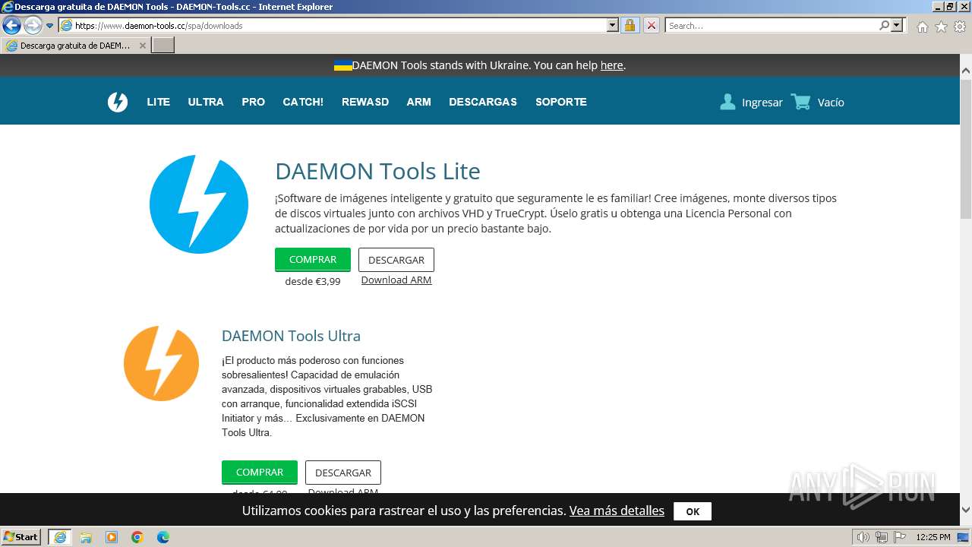The image size is (972, 547).
Task: Click the DAEMON Tools Ultra heading
Action: (x=291, y=336)
